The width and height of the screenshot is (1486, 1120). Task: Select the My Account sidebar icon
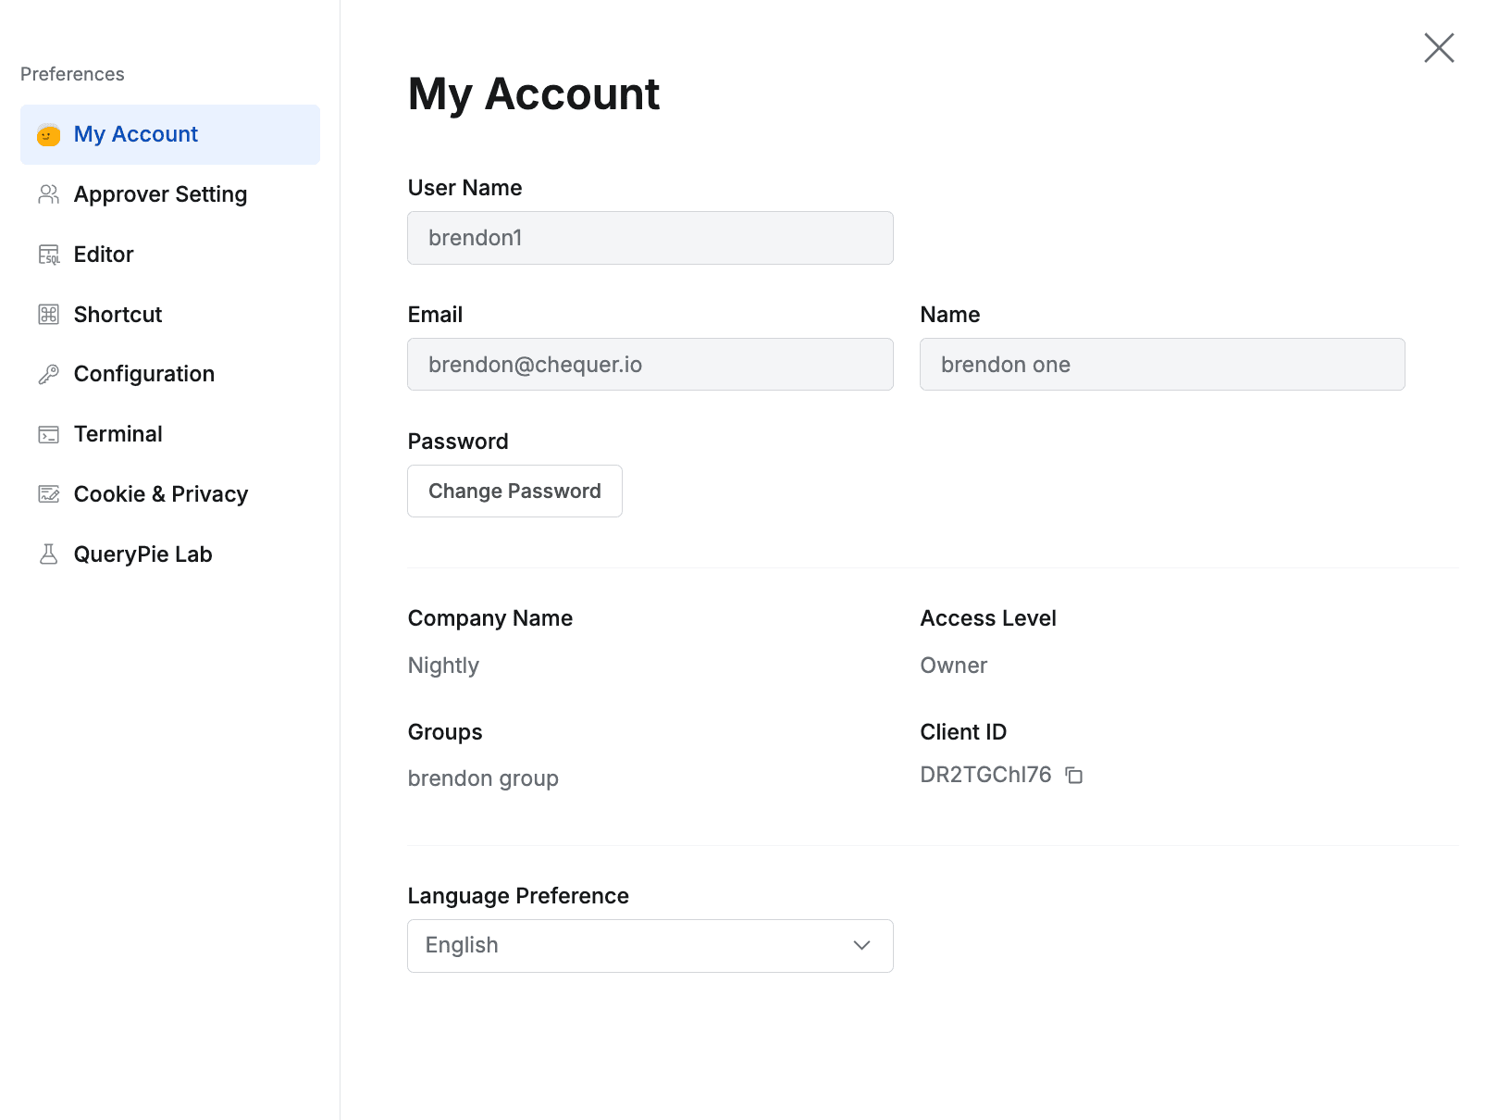coord(48,134)
